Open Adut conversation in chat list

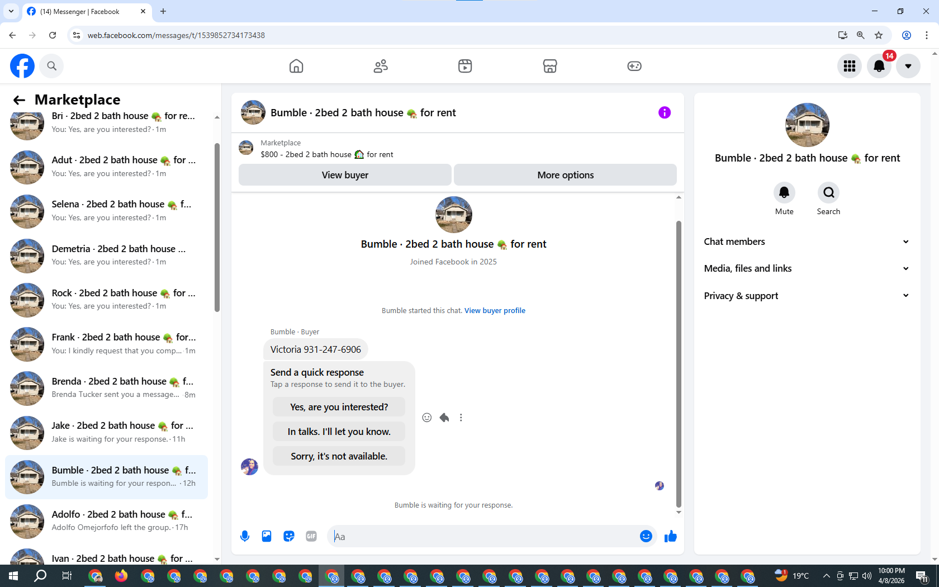click(x=106, y=167)
